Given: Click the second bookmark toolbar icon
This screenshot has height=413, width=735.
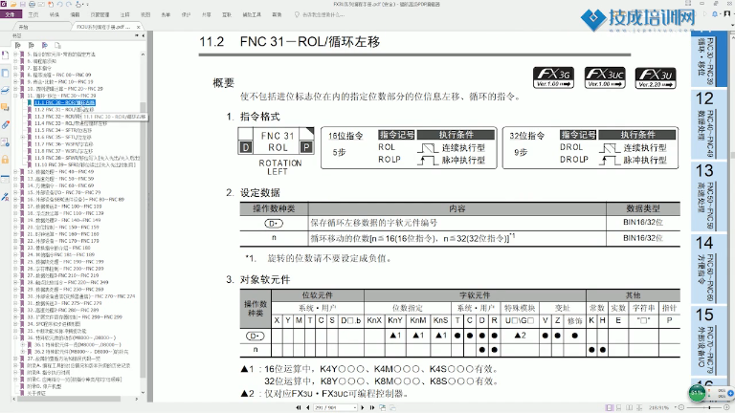Looking at the screenshot, I should [x=32, y=46].
